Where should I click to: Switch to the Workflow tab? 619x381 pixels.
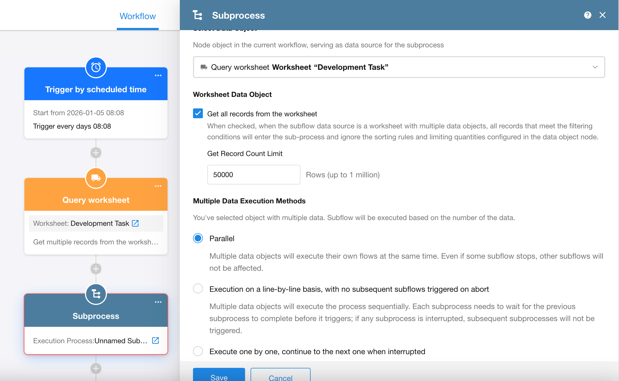point(138,16)
